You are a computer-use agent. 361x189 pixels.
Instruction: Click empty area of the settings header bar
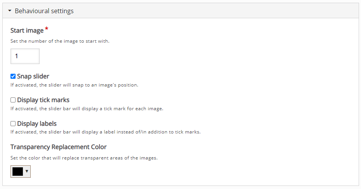(x=214, y=11)
